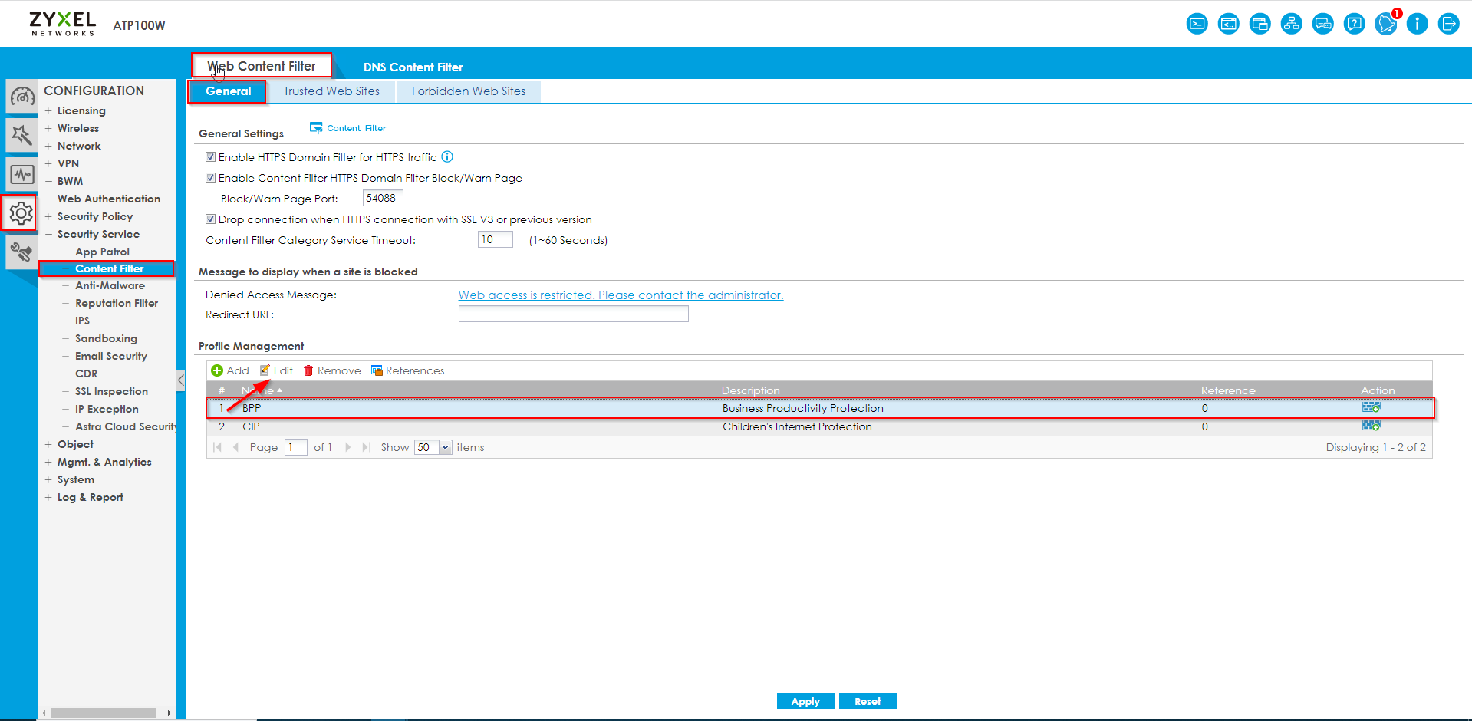
Task: Click the help question mark icon
Action: point(1355,24)
